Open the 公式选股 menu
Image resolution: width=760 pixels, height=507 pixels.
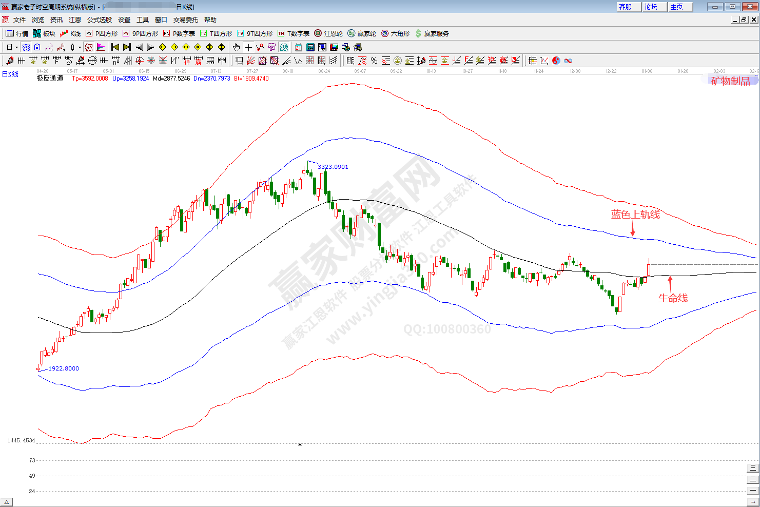click(99, 20)
